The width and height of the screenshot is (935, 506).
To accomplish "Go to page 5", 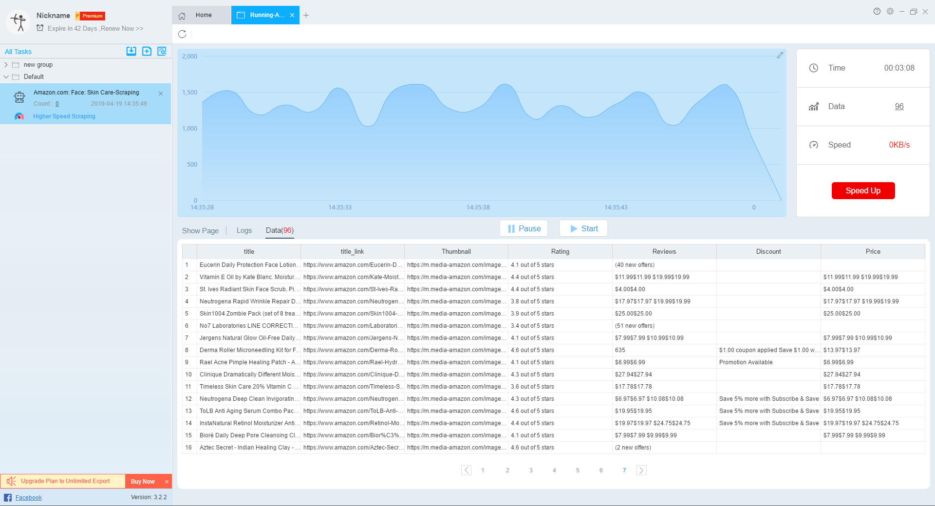I will coord(578,470).
